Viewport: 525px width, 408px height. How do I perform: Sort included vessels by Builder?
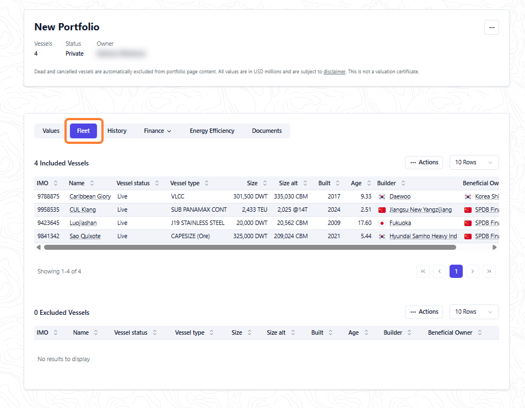point(403,183)
